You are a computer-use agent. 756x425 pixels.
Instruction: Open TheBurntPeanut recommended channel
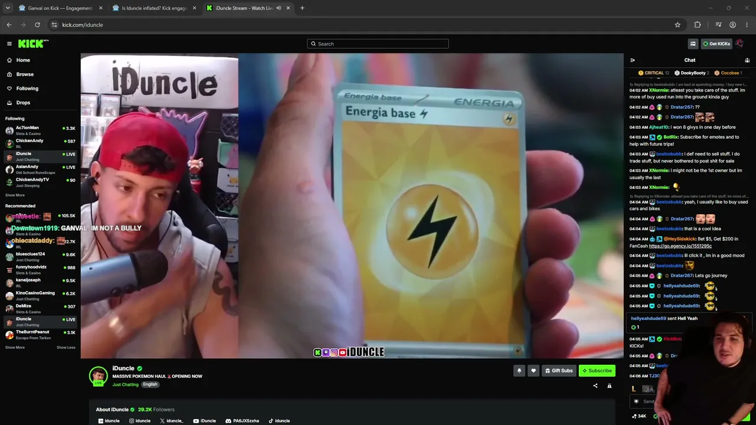pos(40,335)
